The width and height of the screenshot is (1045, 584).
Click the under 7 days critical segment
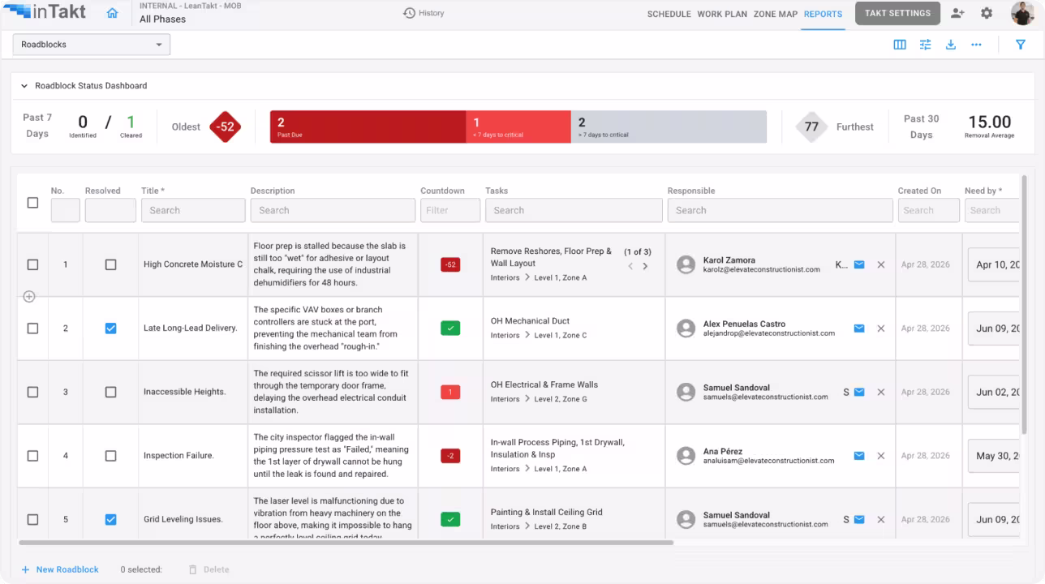click(x=518, y=127)
